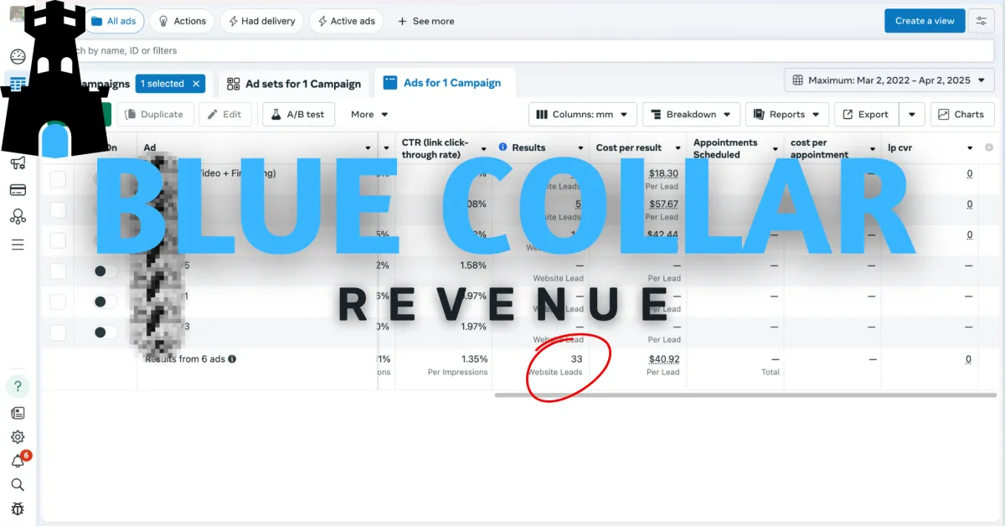Screen dimensions: 1005x526
Task: Click the Edit button
Action: [x=225, y=115]
